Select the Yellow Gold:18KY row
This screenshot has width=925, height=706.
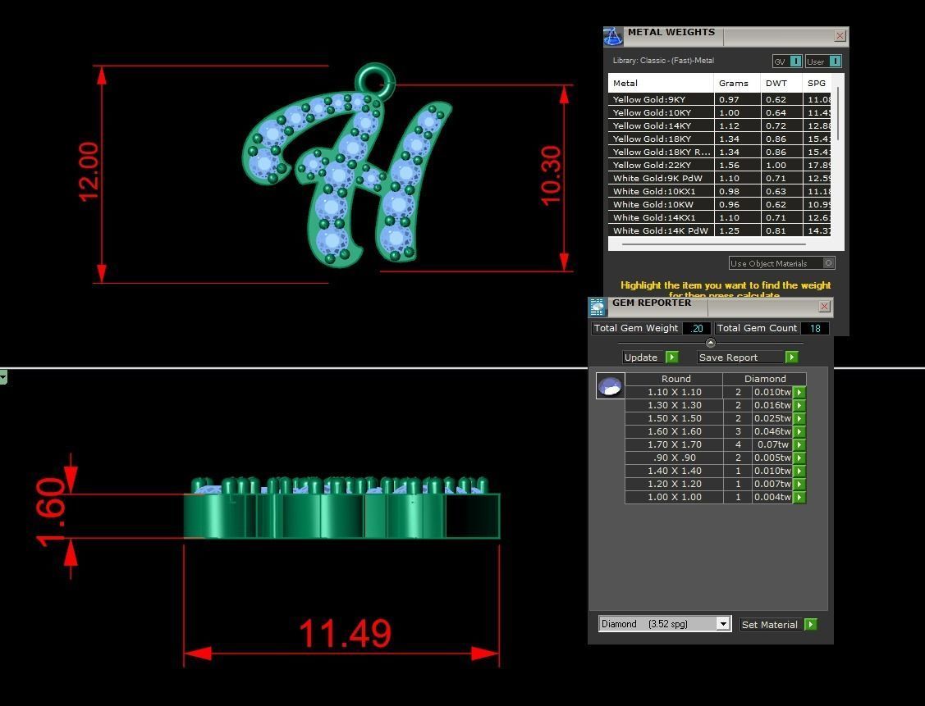click(x=719, y=139)
